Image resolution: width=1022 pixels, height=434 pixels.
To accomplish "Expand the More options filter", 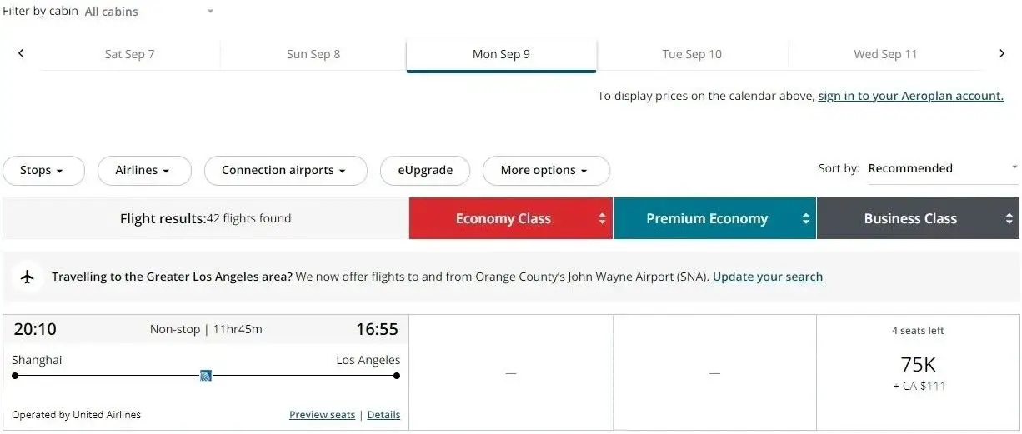I will click(546, 171).
